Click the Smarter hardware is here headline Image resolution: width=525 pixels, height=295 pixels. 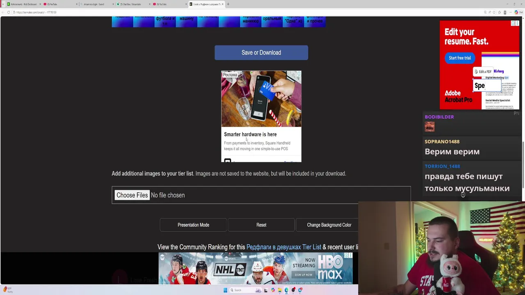[x=250, y=134]
